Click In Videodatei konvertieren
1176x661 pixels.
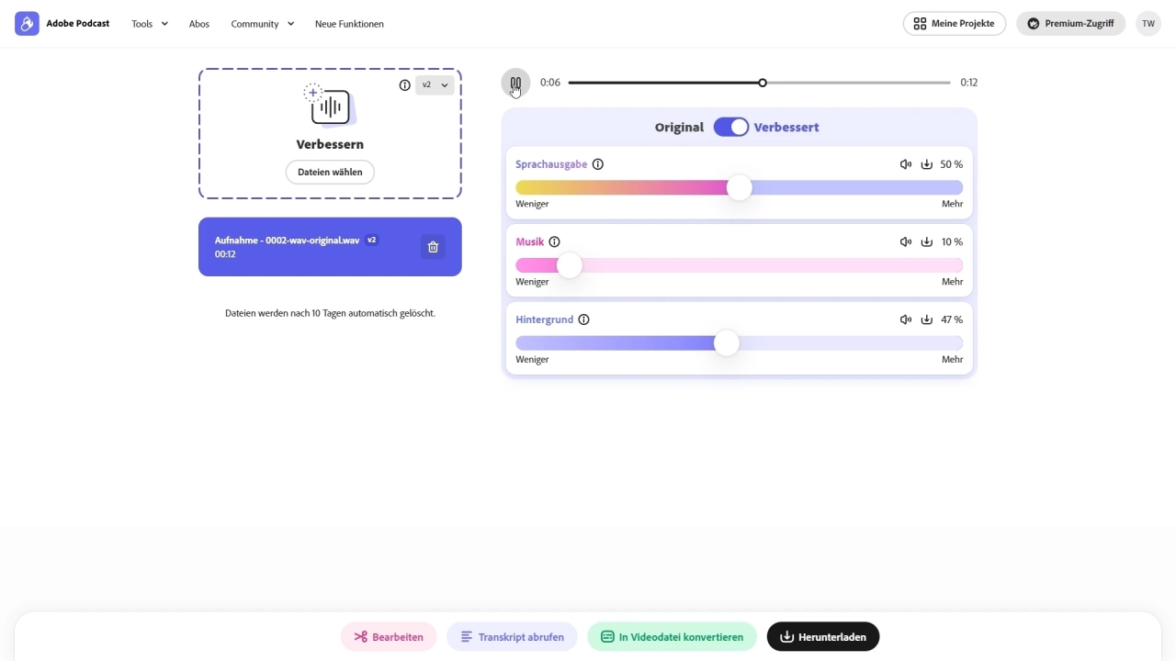click(x=672, y=637)
